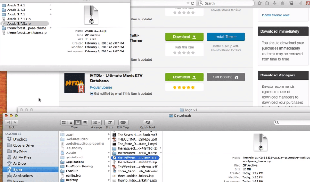Focus the browser Search field

click(x=227, y=3)
